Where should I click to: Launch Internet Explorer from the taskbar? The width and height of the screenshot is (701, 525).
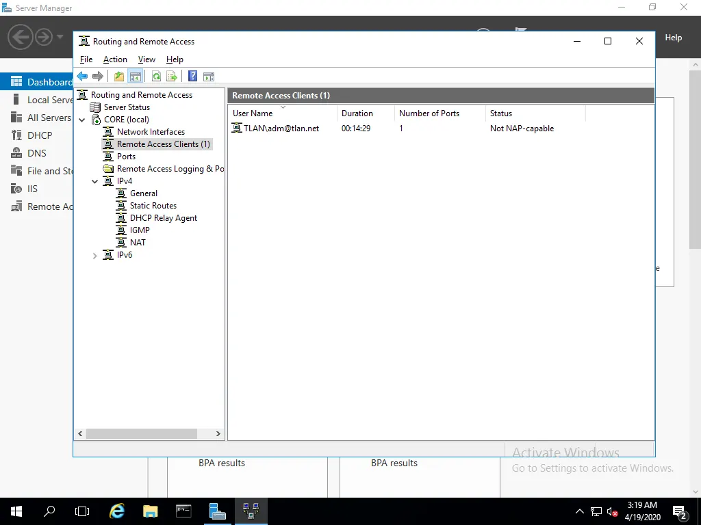coord(117,511)
